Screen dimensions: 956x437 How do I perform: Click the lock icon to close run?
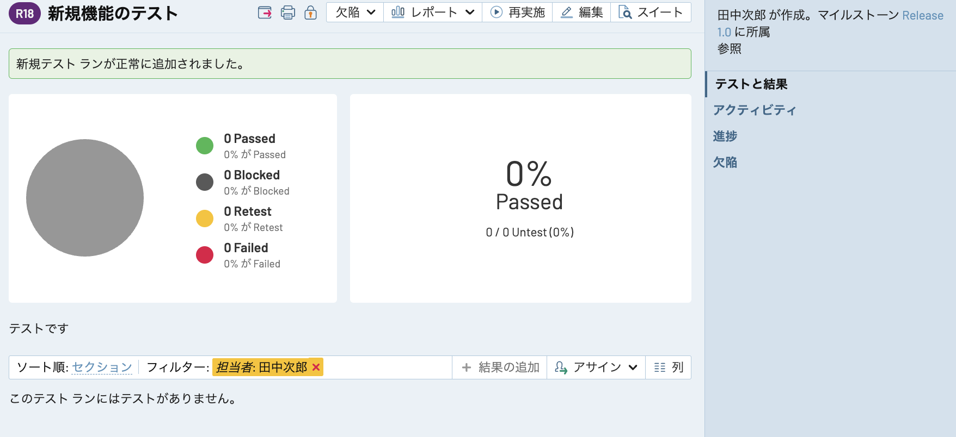coord(310,13)
